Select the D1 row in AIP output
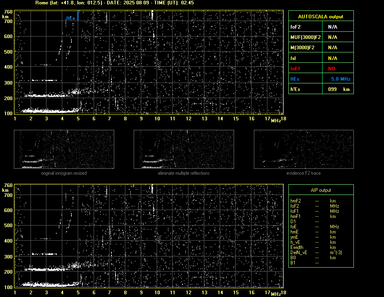384x297 pixels. pyautogui.click(x=305, y=222)
